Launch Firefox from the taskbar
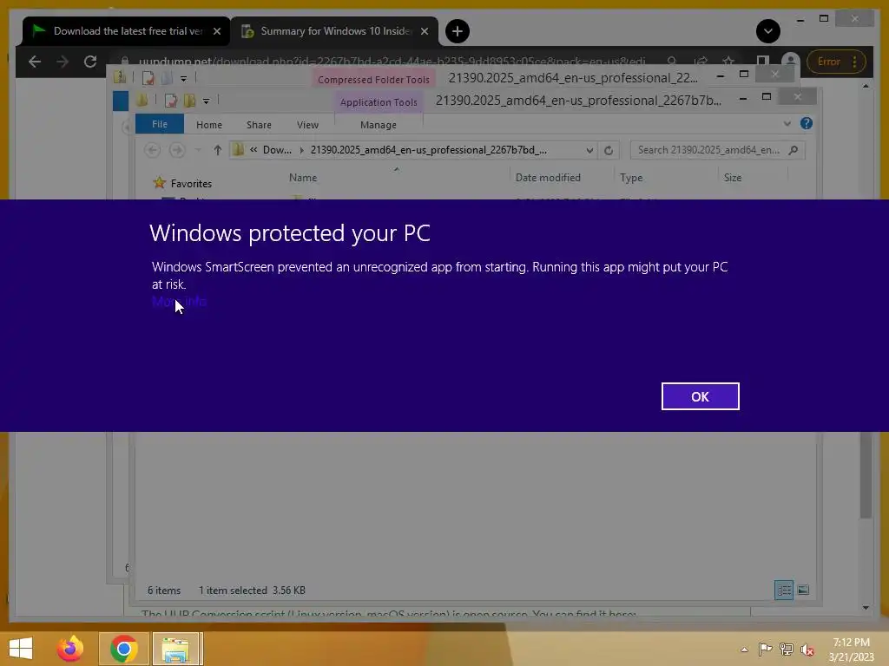 coord(69,649)
